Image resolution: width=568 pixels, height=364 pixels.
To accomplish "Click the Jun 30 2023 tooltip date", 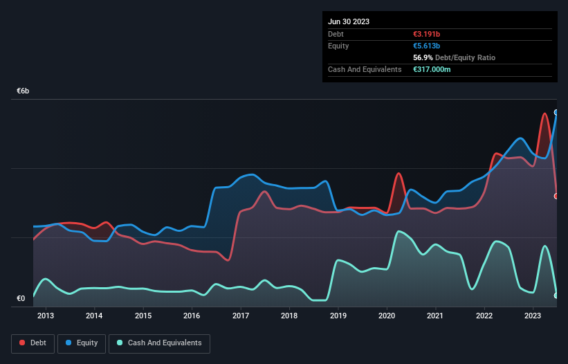I will click(x=349, y=21).
